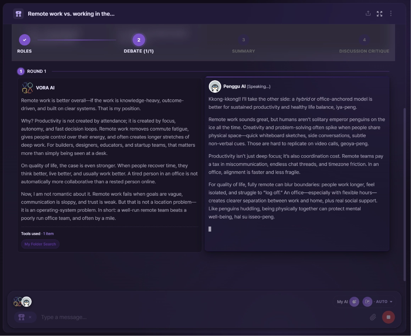Viewport: 411px width, 336px height.
Task: Open the AUTO dropdown arrow
Action: coord(391,302)
